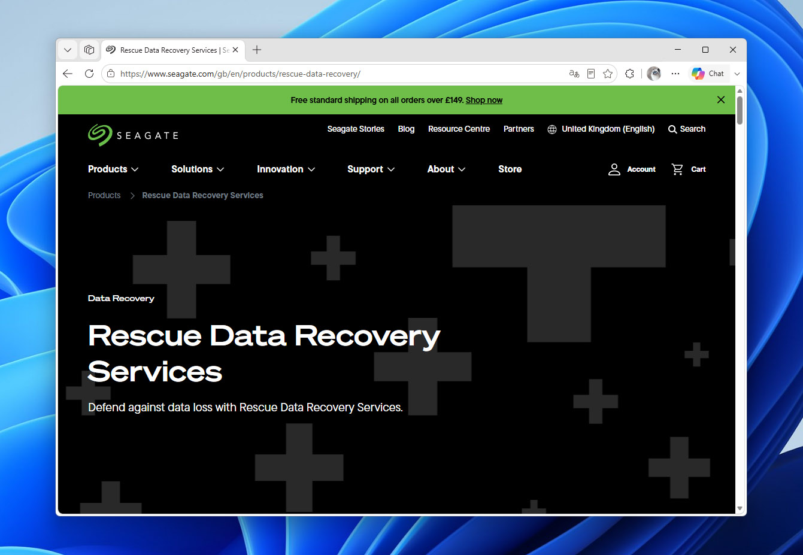Refresh the current page
Image resolution: width=803 pixels, height=555 pixels.
coord(89,74)
